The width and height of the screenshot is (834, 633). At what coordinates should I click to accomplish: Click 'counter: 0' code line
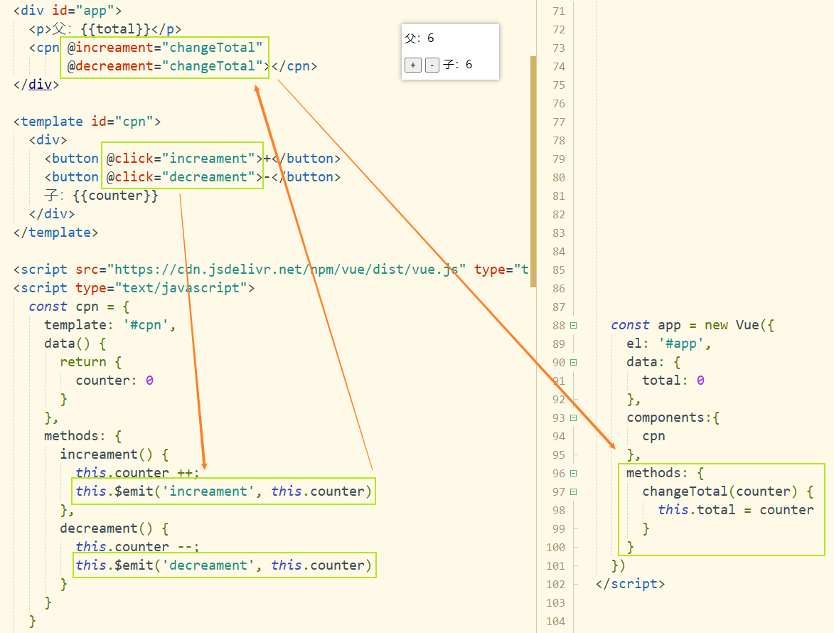114,381
